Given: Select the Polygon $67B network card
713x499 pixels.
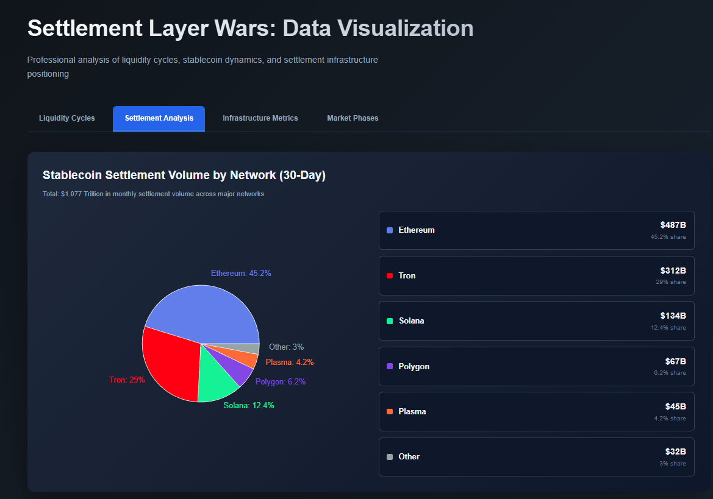Looking at the screenshot, I should click(536, 367).
